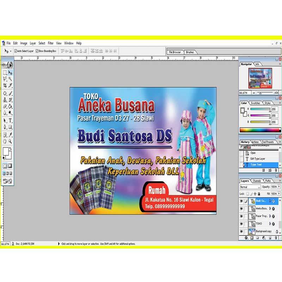Select the Move tool in the toolbox
The width and height of the screenshot is (282, 282).
10,72
